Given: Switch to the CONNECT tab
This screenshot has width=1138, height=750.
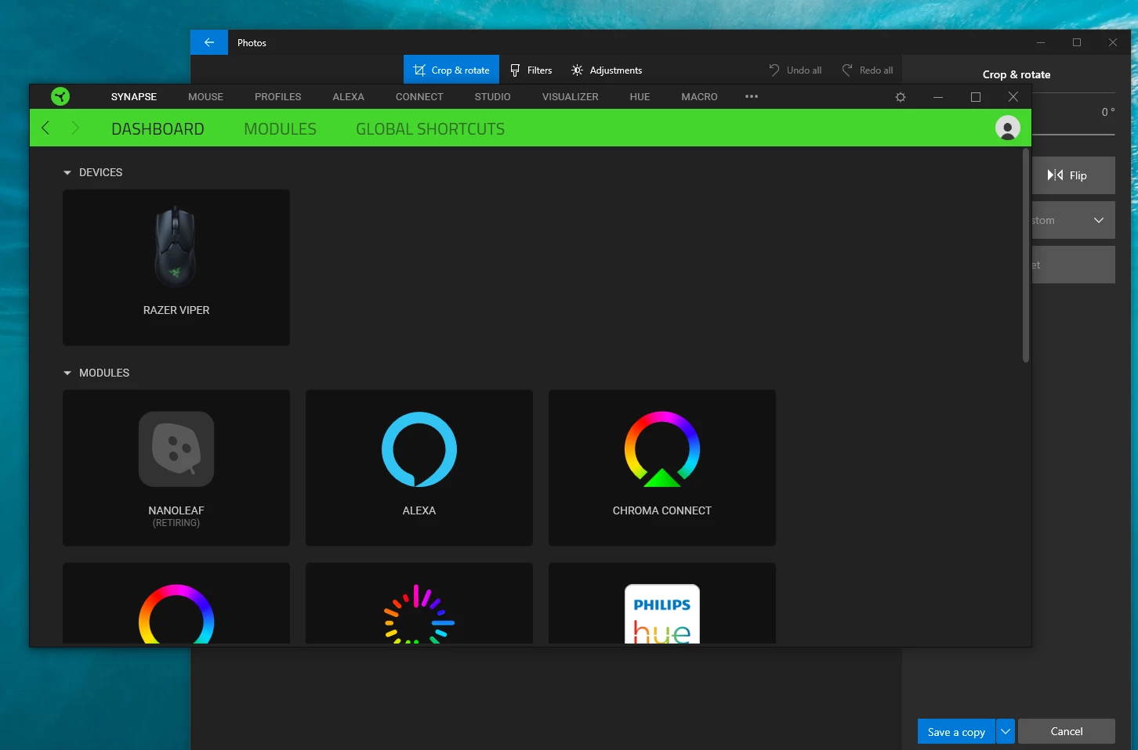Looking at the screenshot, I should (419, 96).
